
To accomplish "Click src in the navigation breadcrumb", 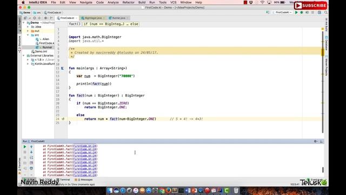I will pos(37,12).
